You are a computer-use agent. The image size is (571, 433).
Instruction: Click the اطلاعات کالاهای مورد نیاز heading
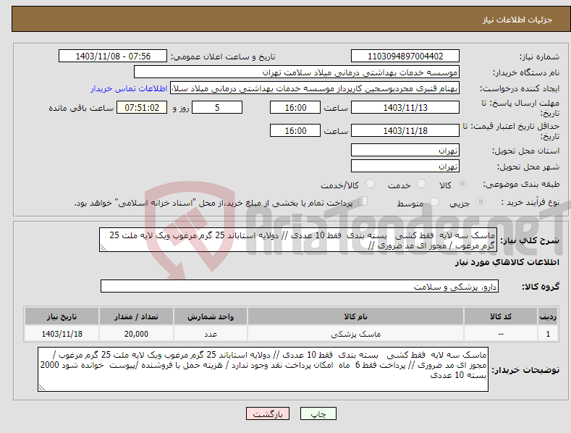tap(507, 262)
